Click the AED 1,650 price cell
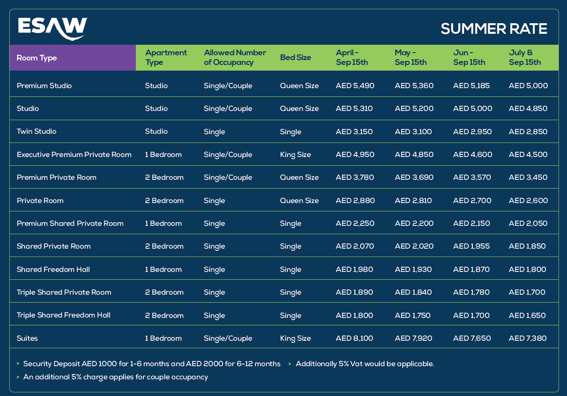The image size is (567, 396). tap(527, 315)
